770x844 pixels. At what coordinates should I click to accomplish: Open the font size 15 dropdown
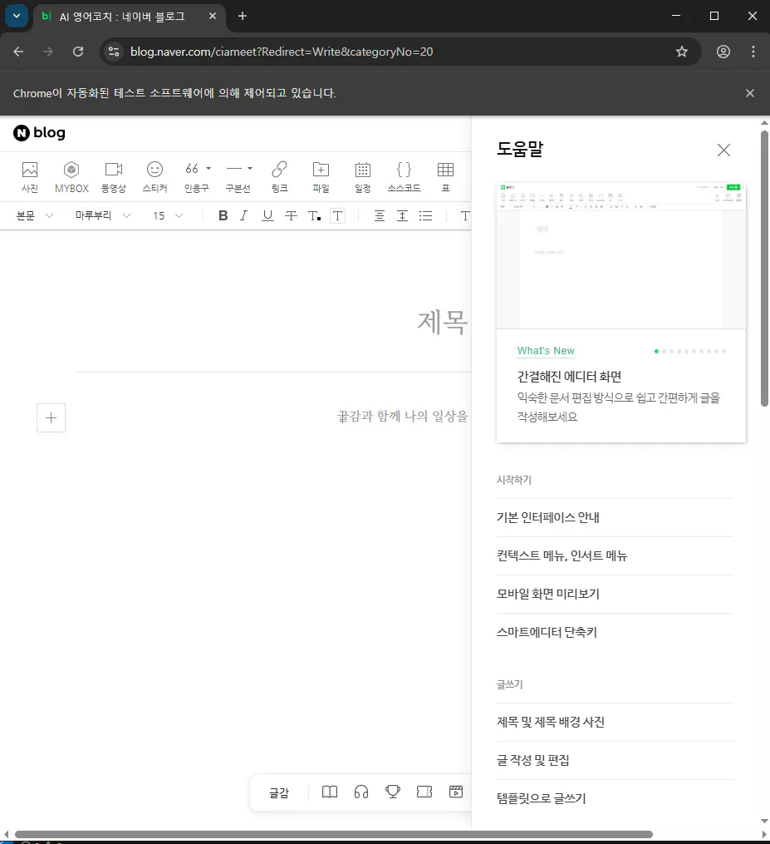pyautogui.click(x=168, y=216)
